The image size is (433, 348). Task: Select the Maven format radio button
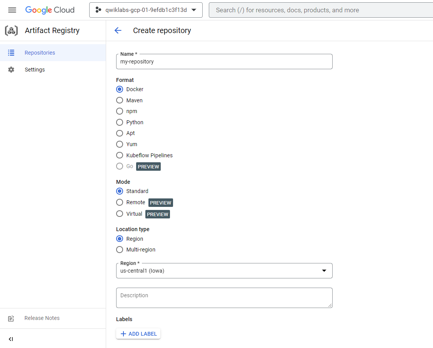point(120,100)
